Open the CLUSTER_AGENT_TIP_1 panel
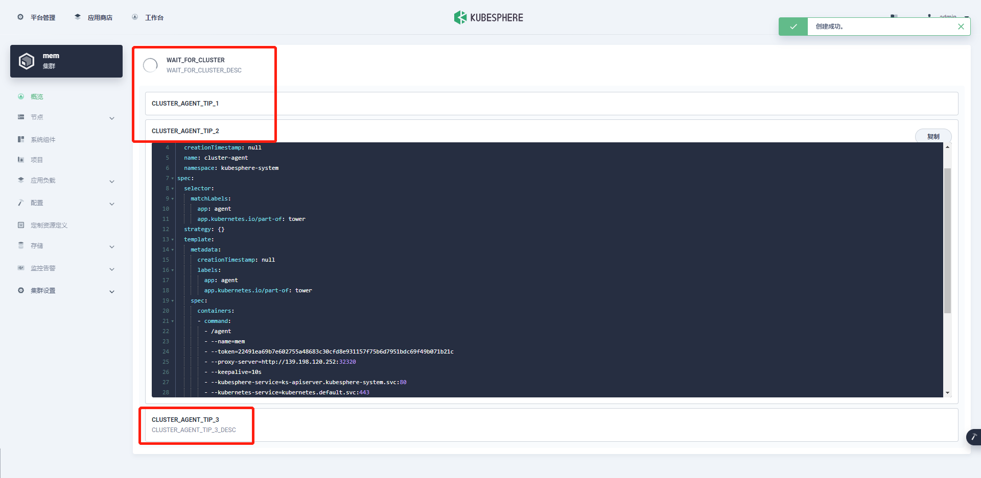 click(x=551, y=104)
